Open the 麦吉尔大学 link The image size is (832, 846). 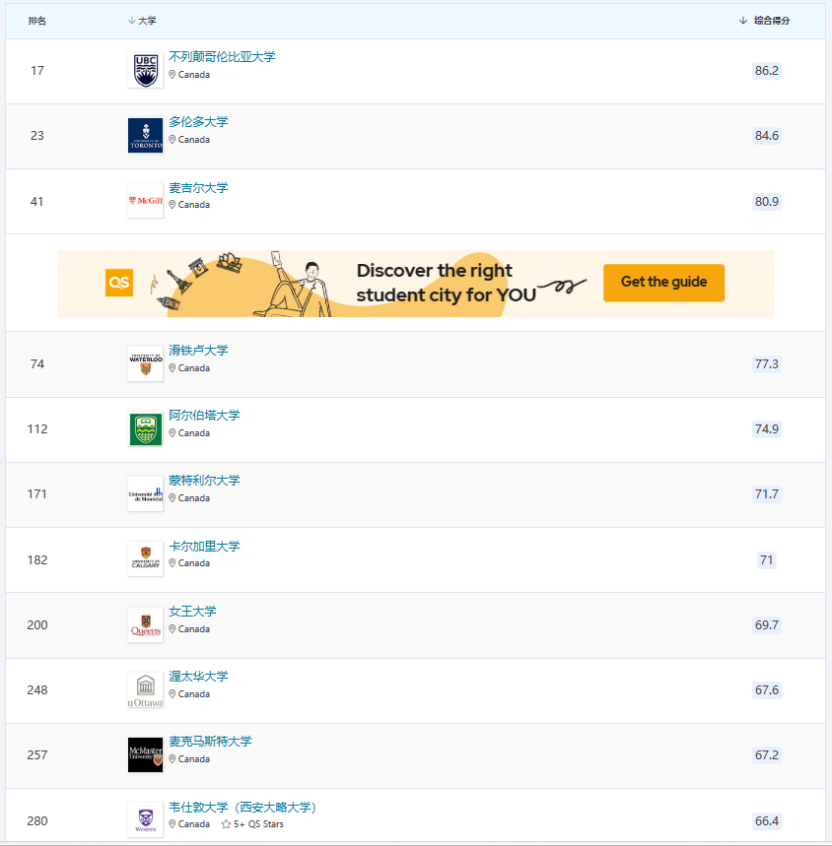pyautogui.click(x=198, y=188)
